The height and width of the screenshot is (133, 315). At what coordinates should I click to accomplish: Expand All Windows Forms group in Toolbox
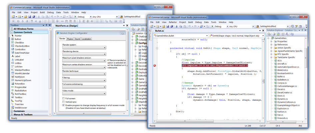tap(12, 29)
